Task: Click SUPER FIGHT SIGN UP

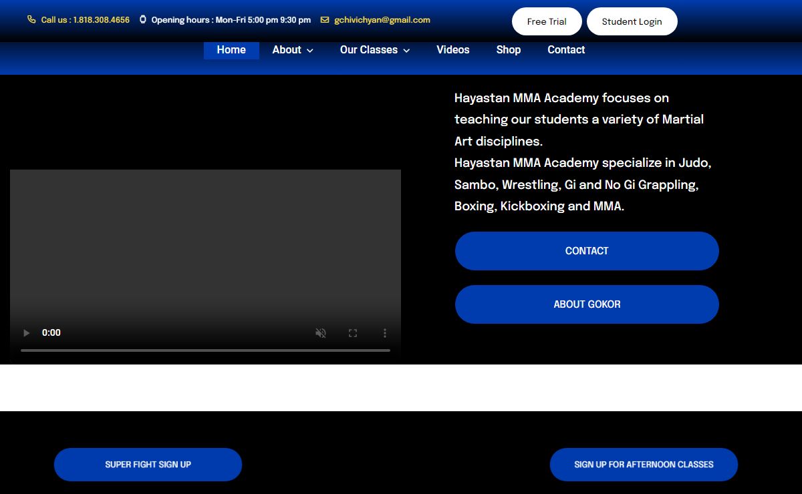Action: (148, 465)
